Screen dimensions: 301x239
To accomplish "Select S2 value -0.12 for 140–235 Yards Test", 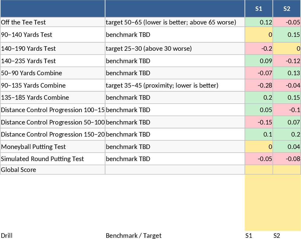I will [287, 61].
